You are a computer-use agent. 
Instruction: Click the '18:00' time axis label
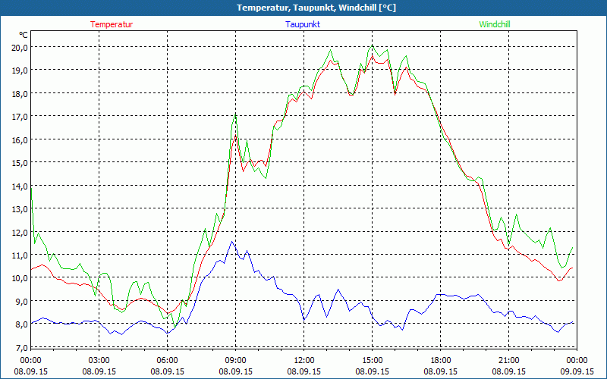point(440,361)
